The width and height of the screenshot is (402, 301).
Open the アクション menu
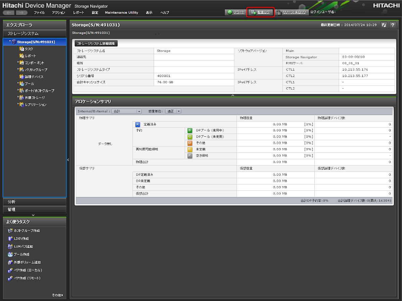(59, 12)
